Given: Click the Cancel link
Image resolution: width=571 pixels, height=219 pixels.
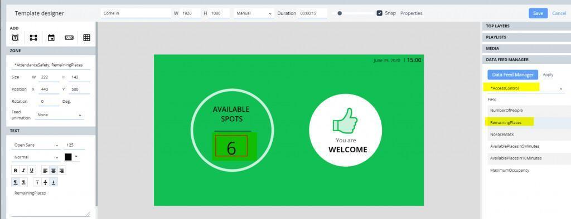Looking at the screenshot, I should point(559,13).
